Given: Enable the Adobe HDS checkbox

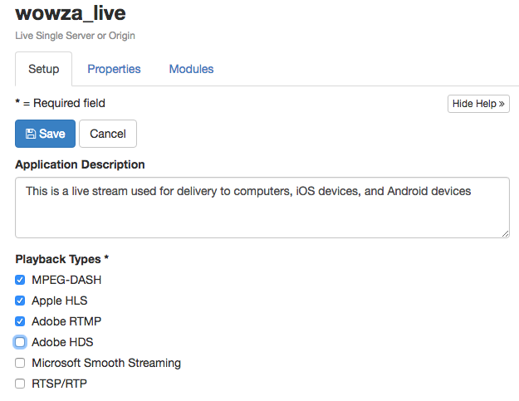Looking at the screenshot, I should pos(20,342).
